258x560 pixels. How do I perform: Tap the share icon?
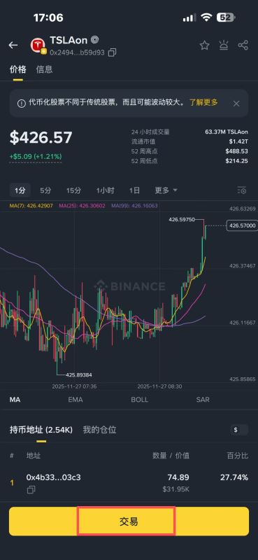click(x=243, y=45)
